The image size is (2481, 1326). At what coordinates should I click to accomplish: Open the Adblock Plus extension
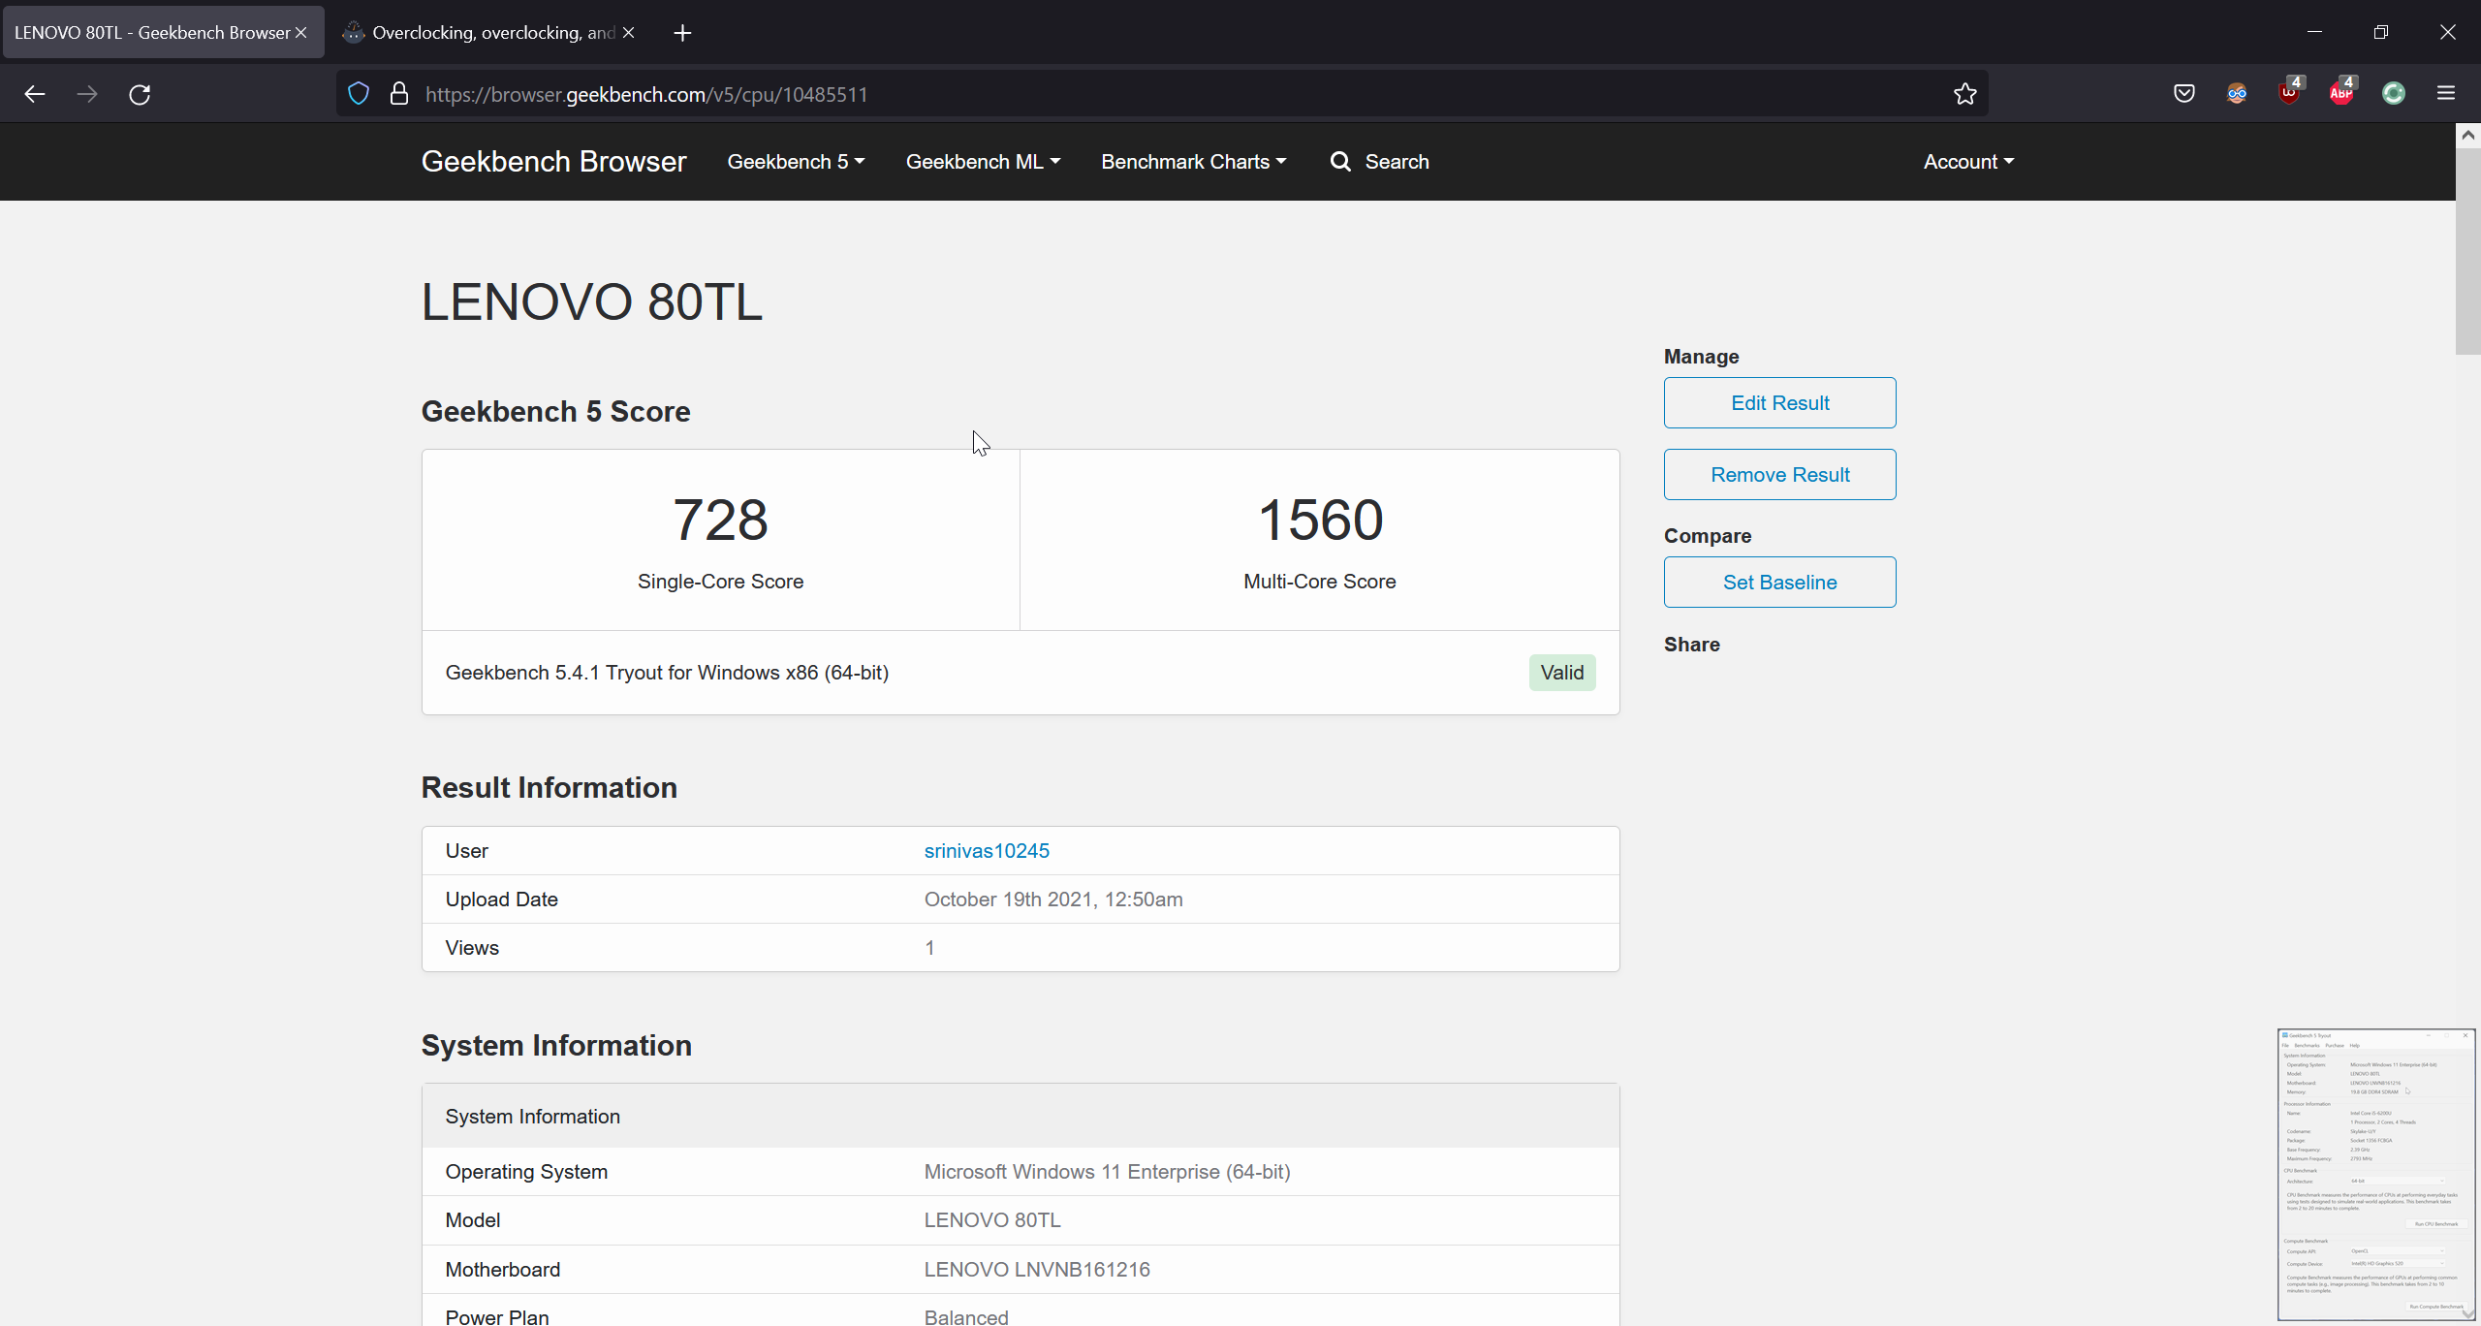pos(2341,92)
